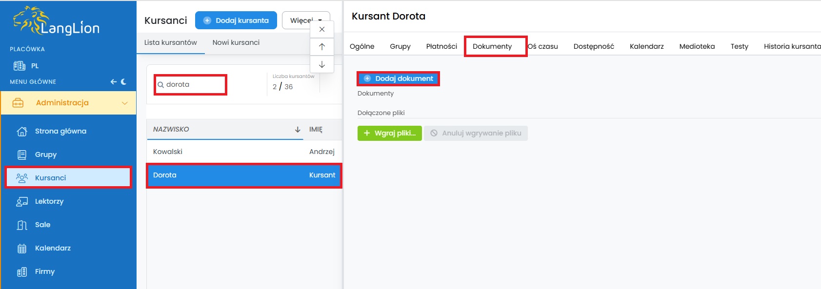This screenshot has width=821, height=289.
Task: Open the Więcej dropdown
Action: 306,20
